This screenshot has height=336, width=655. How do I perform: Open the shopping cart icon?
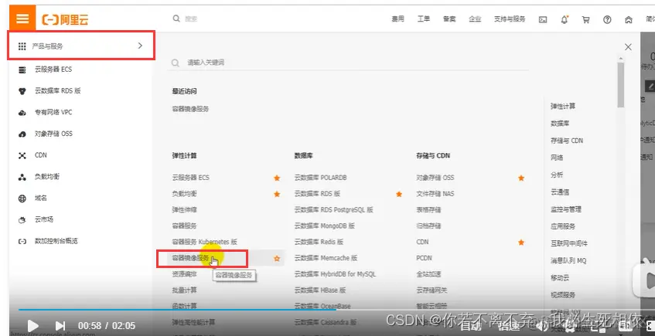pos(585,19)
